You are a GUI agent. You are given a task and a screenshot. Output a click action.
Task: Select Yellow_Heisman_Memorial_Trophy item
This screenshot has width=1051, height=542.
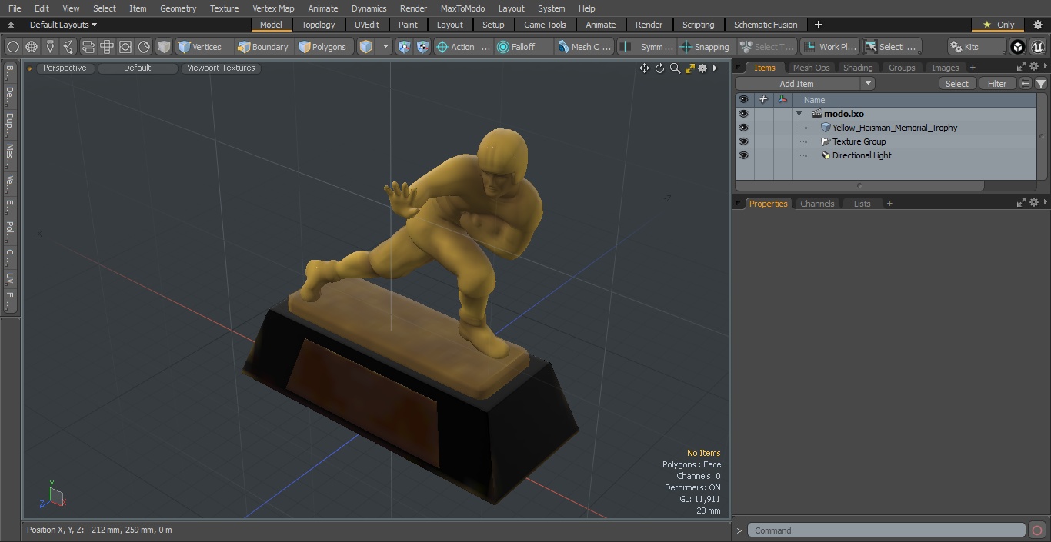pyautogui.click(x=895, y=128)
